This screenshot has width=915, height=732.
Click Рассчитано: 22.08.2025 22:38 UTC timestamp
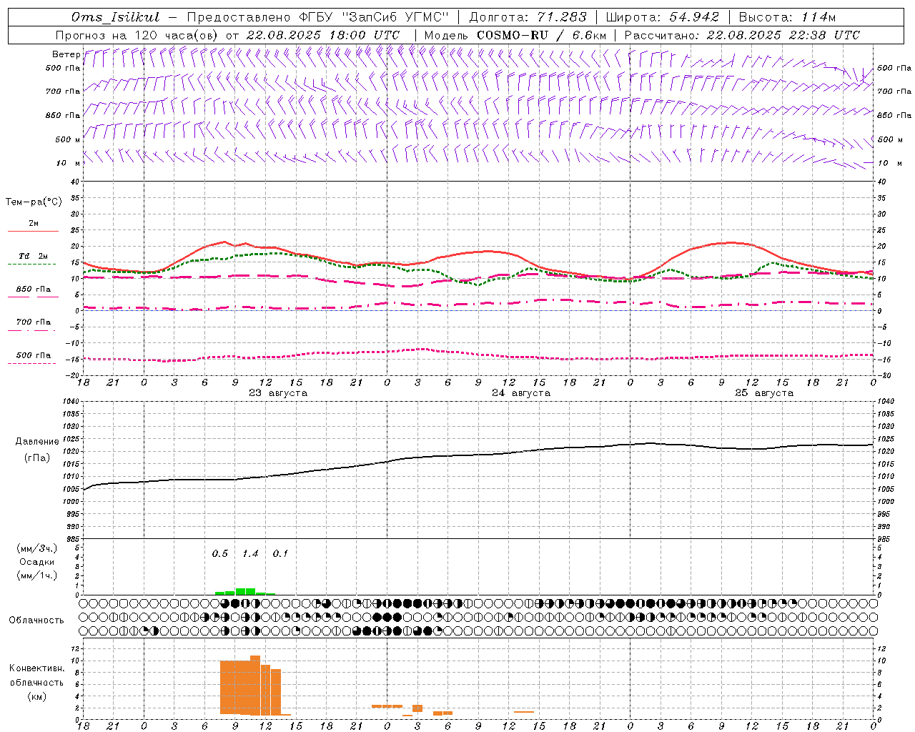743,35
